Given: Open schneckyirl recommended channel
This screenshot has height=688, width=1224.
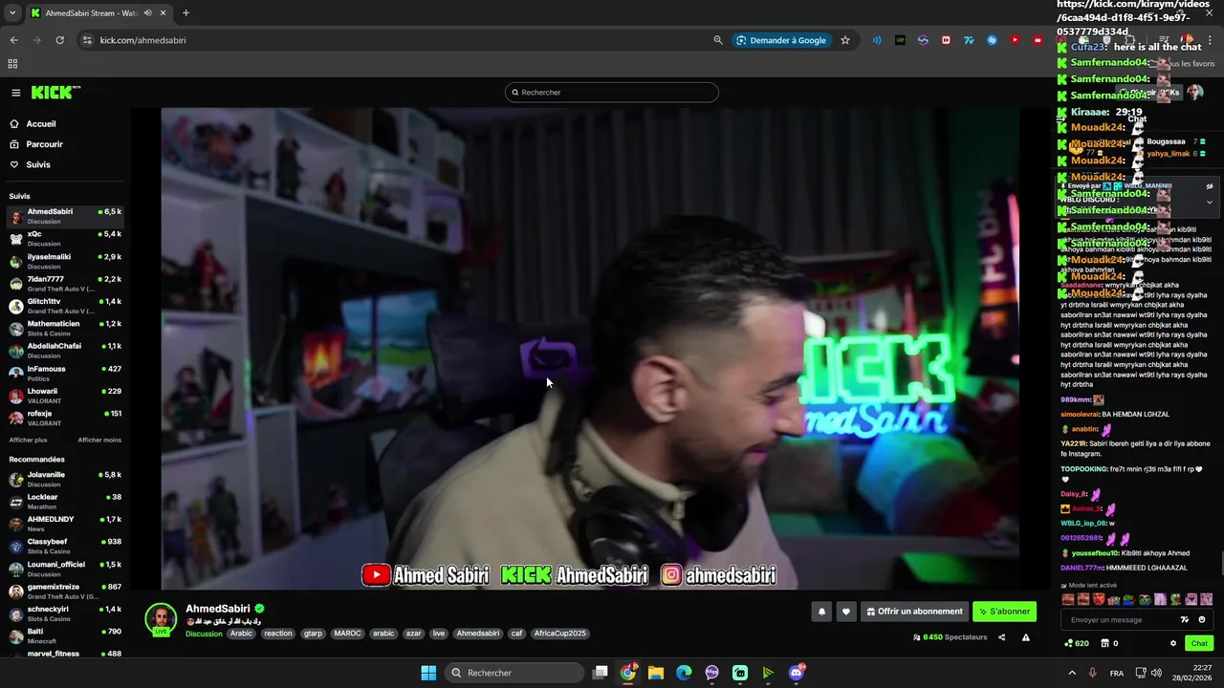Looking at the screenshot, I should (x=65, y=613).
